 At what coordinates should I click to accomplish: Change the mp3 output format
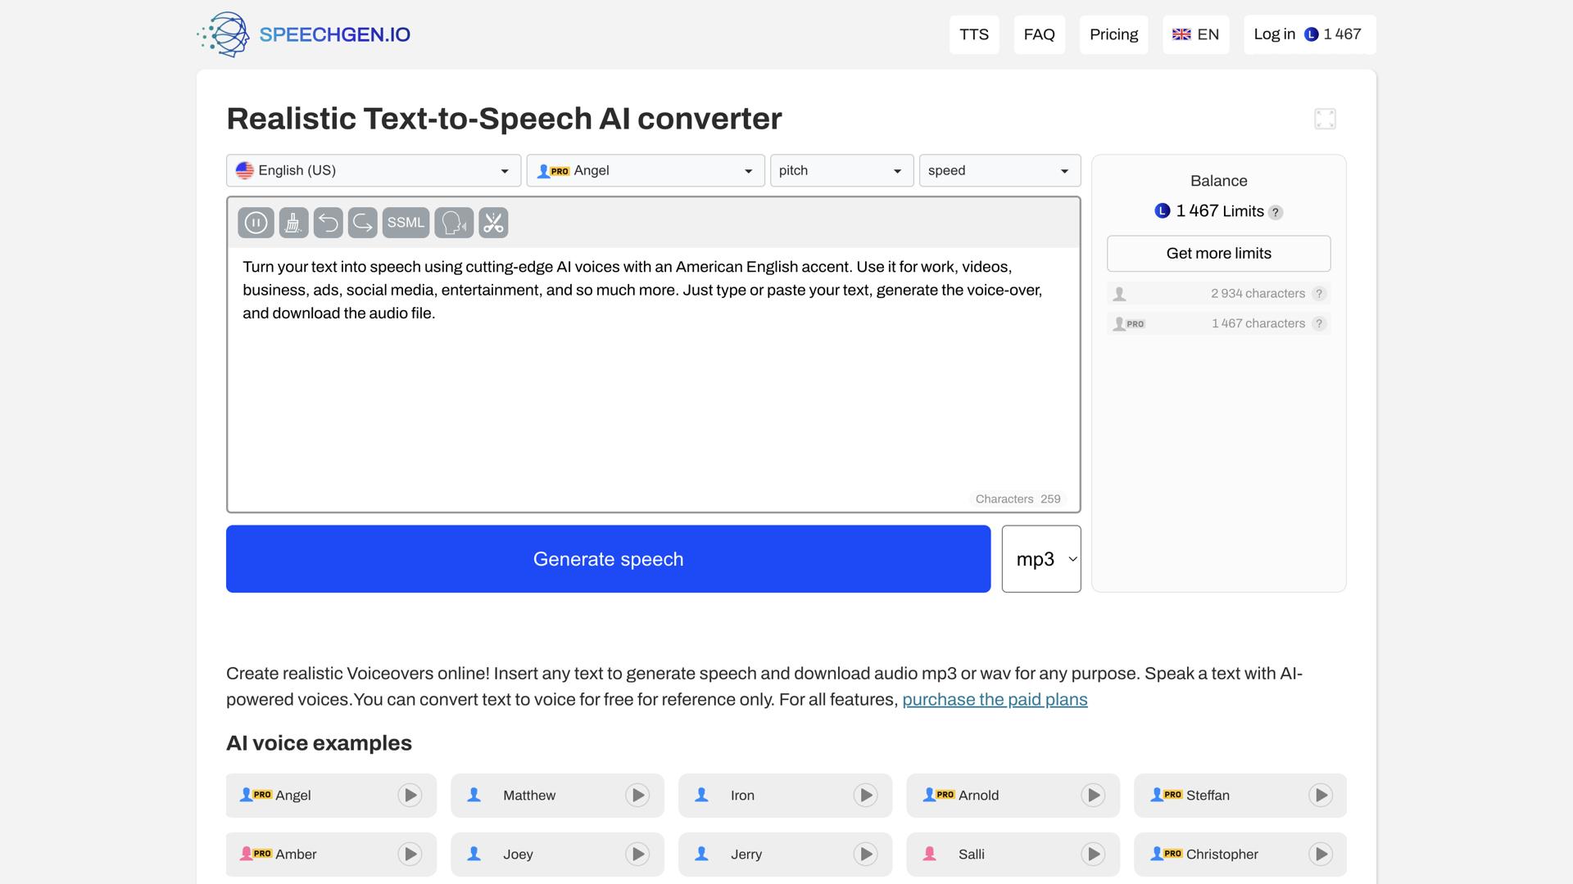[1040, 558]
